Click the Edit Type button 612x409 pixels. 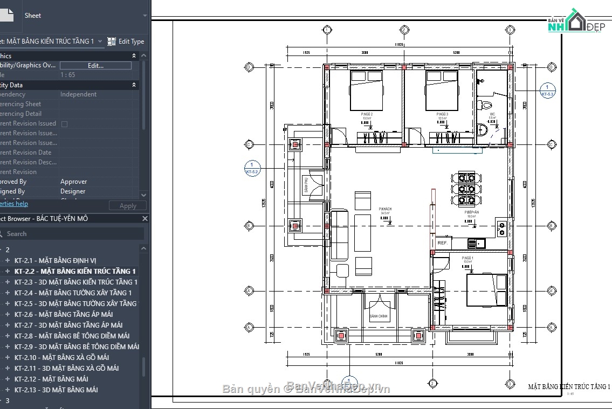(x=126, y=41)
